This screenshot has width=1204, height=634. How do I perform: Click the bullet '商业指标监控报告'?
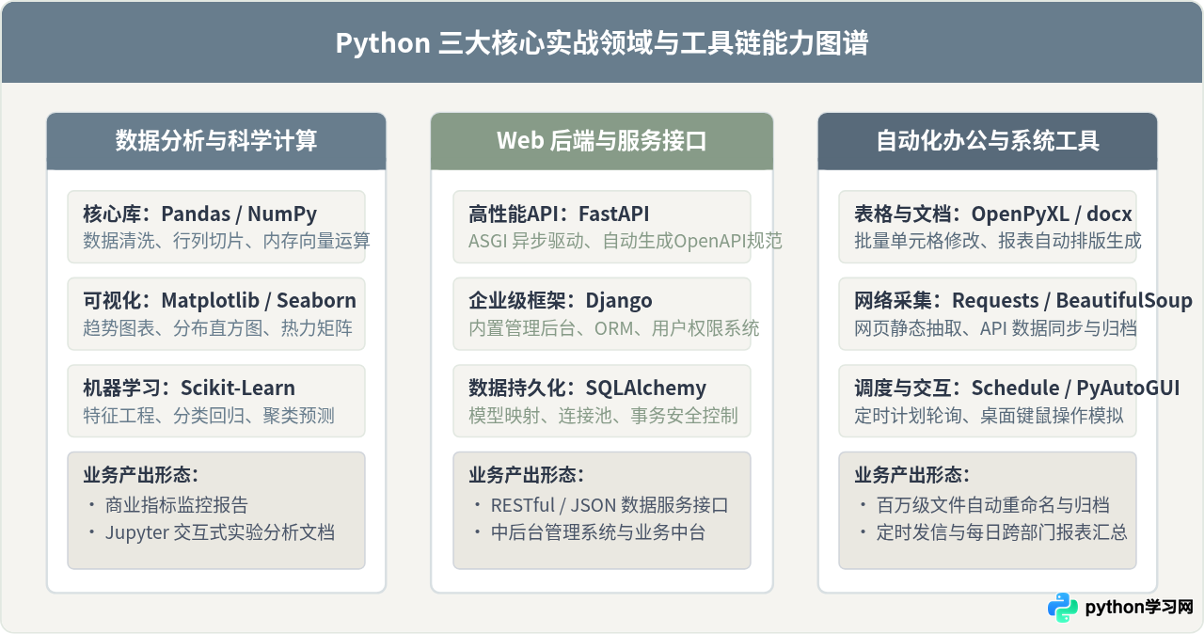[x=177, y=505]
